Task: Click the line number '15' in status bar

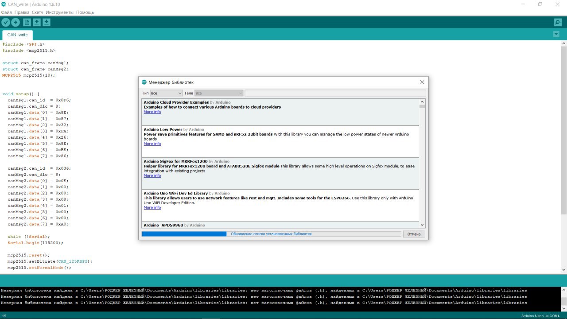Action: point(4,316)
